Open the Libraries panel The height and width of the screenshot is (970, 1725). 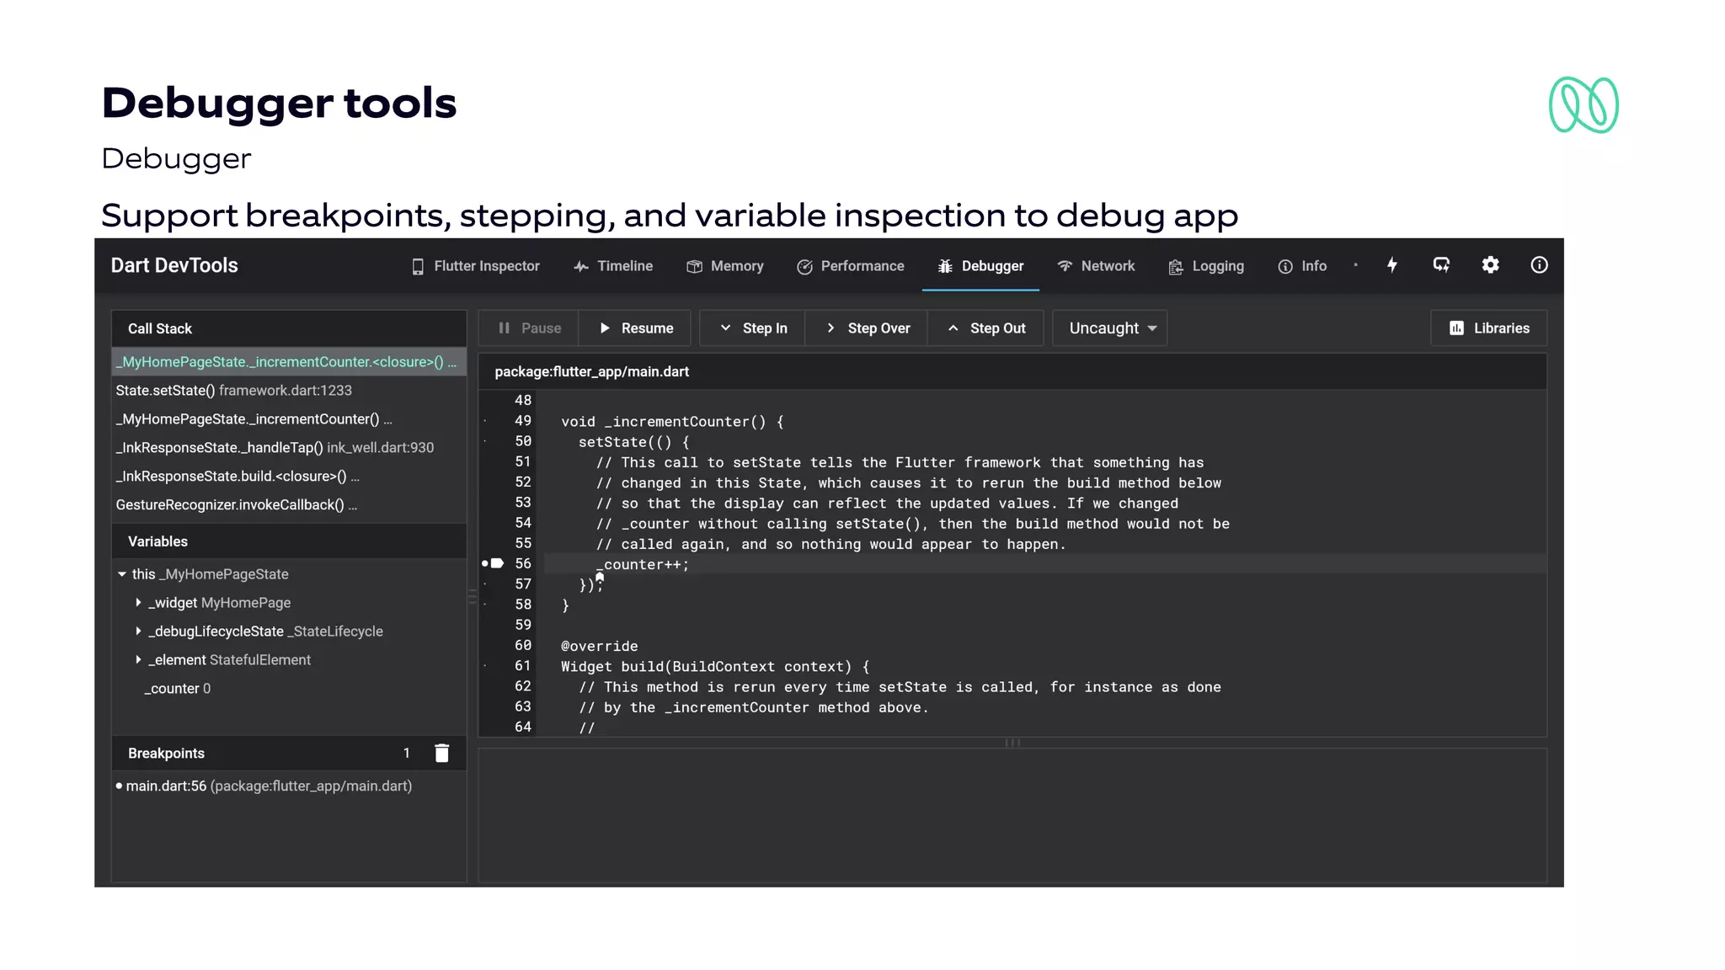coord(1489,328)
